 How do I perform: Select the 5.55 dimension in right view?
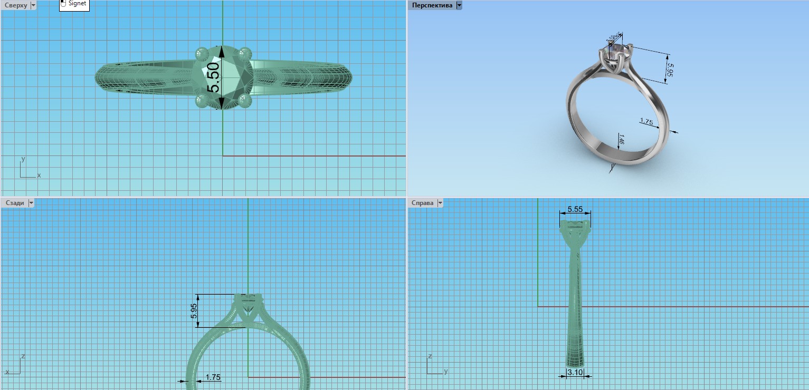[x=575, y=209]
